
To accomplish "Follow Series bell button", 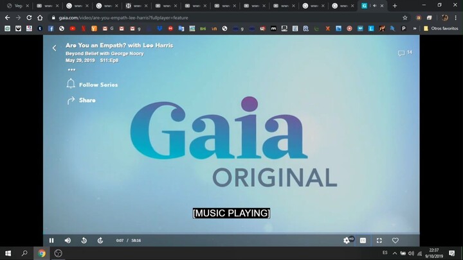I will click(x=92, y=84).
